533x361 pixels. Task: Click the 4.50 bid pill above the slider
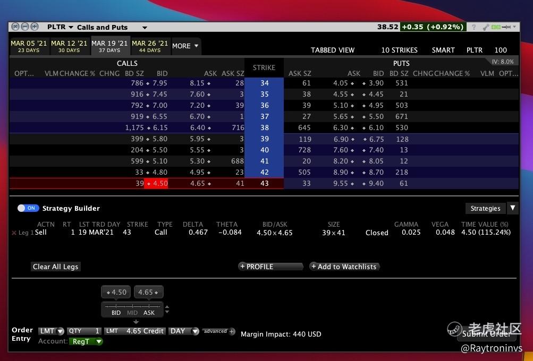[x=116, y=292]
